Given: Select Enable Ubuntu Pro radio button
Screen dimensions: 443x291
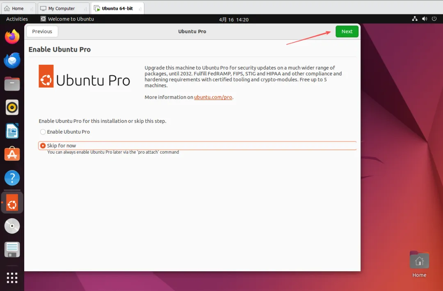Looking at the screenshot, I should point(43,132).
